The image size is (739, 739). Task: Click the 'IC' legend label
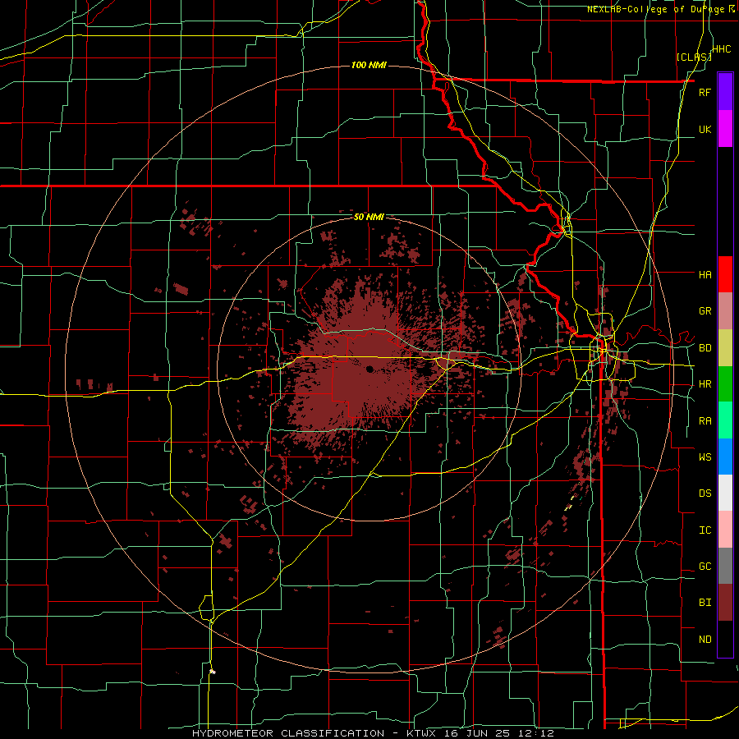click(705, 530)
